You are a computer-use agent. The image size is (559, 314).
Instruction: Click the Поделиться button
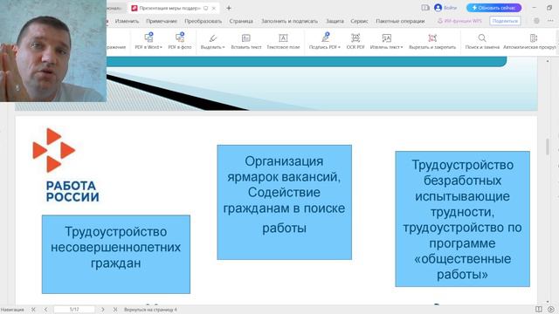505,21
